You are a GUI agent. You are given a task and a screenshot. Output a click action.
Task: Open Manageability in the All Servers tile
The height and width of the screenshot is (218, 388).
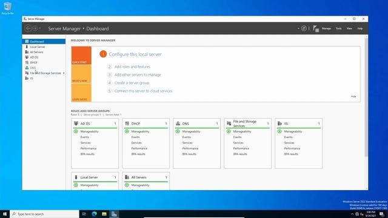(x=140, y=185)
